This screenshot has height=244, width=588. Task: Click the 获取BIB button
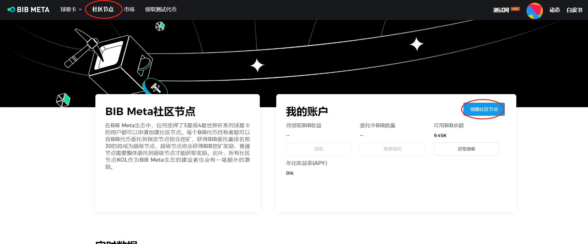point(466,149)
